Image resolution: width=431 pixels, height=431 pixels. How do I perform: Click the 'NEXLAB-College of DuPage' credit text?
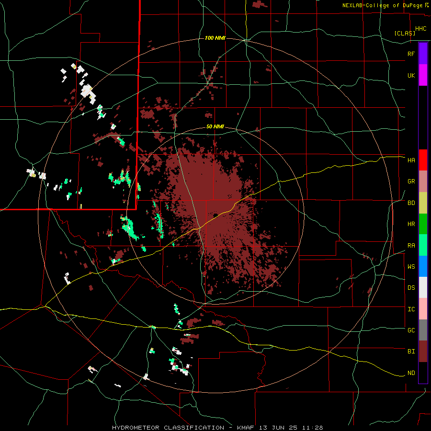pos(383,5)
